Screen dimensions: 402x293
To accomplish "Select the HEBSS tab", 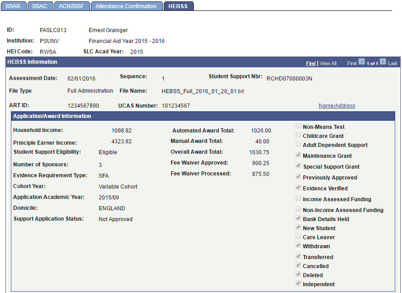I will (178, 6).
